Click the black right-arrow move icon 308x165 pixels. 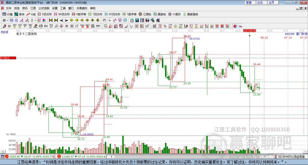click(66, 20)
